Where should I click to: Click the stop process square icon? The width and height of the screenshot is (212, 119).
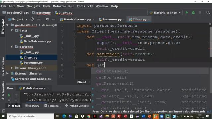(200, 13)
